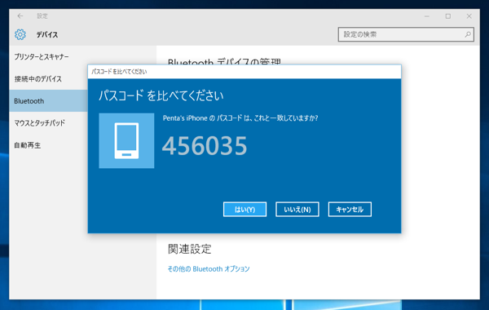Click the デバイス page title

point(47,34)
